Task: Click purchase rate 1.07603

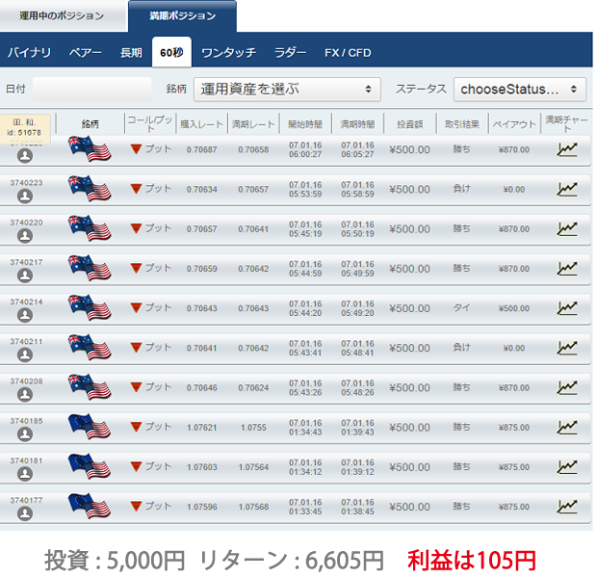Action: coord(202,467)
